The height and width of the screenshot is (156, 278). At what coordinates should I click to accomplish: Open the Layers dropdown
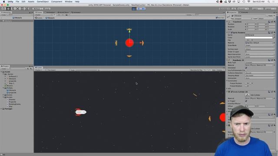tap(257, 9)
